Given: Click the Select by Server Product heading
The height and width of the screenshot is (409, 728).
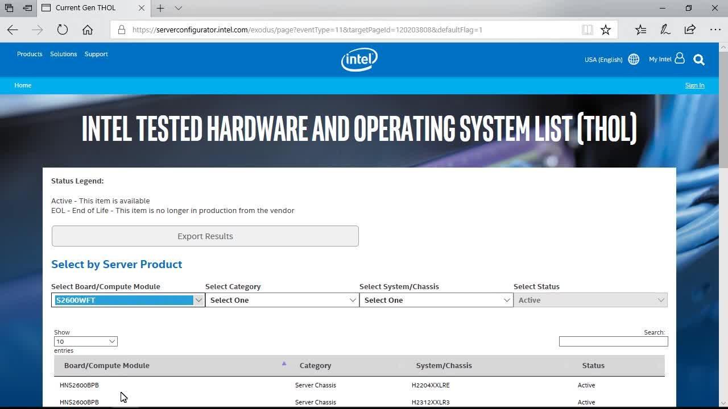Looking at the screenshot, I should [x=117, y=264].
